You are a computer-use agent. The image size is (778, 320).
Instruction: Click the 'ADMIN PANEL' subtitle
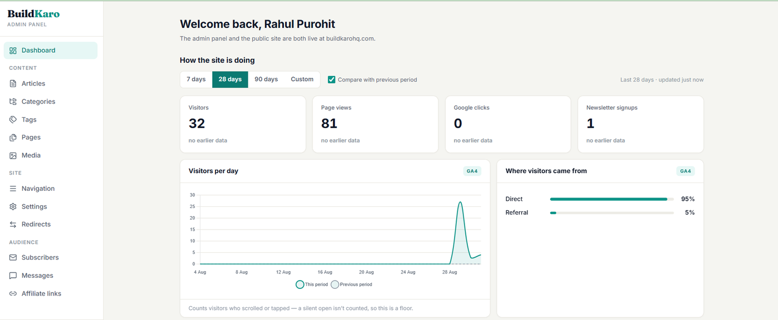27,24
